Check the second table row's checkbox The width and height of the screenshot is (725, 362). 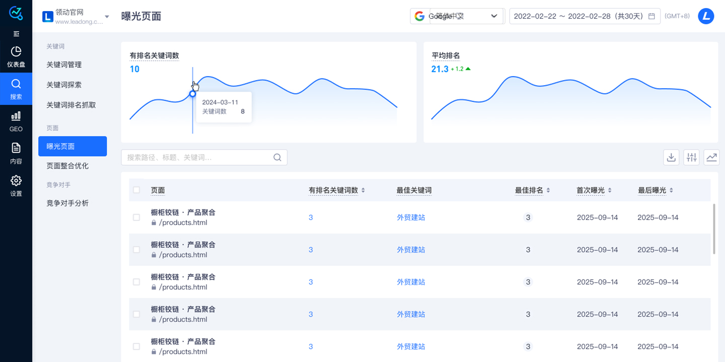point(136,250)
